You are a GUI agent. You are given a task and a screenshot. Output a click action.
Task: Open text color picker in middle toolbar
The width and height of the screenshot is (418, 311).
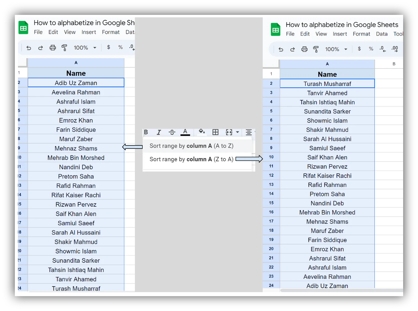(x=185, y=132)
